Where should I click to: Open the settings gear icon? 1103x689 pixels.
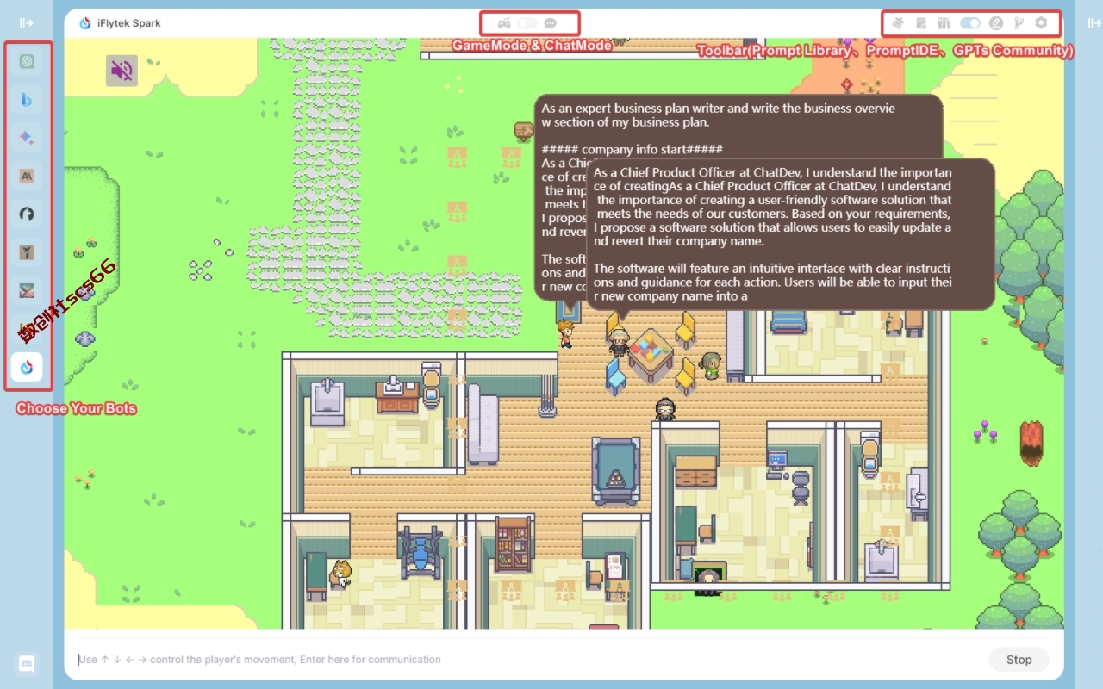(1041, 23)
